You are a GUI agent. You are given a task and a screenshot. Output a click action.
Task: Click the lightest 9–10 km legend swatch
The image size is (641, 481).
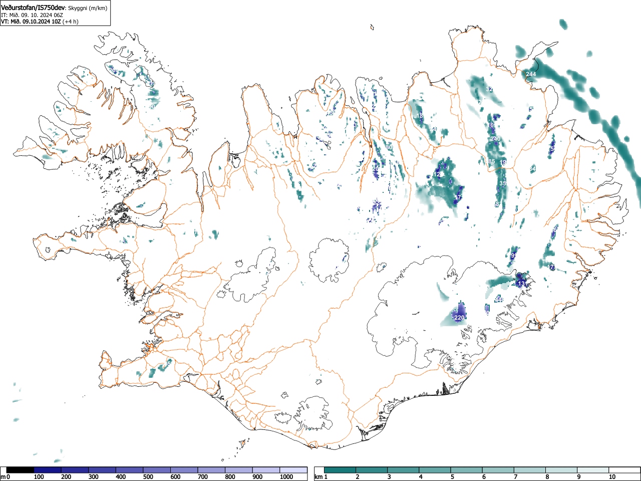[x=592, y=470]
